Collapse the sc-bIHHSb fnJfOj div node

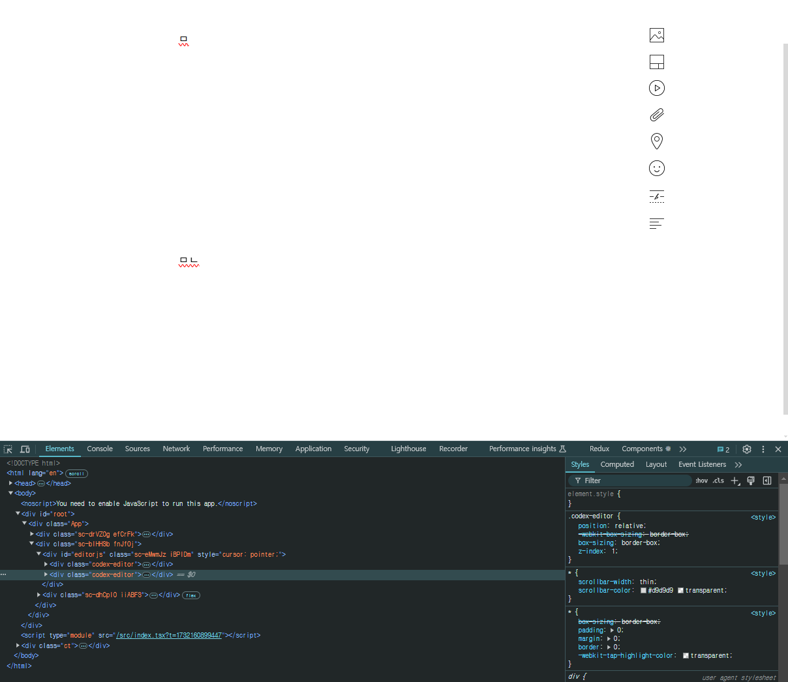coord(32,543)
